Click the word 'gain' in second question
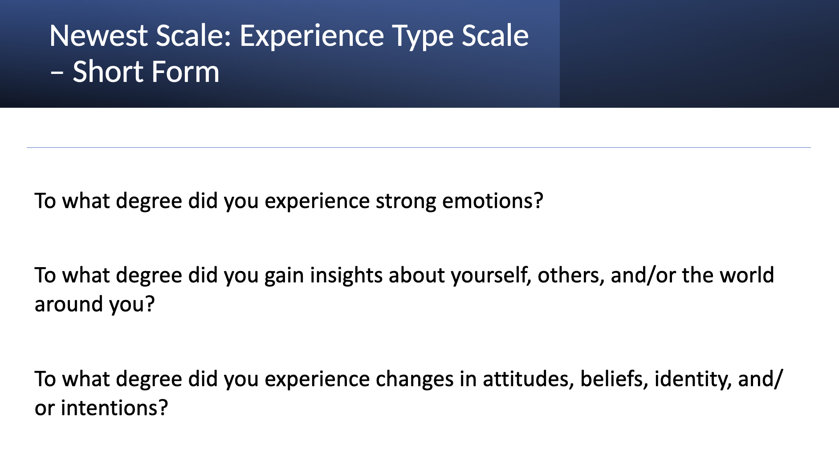Screen dimensions: 839x472 click(284, 276)
